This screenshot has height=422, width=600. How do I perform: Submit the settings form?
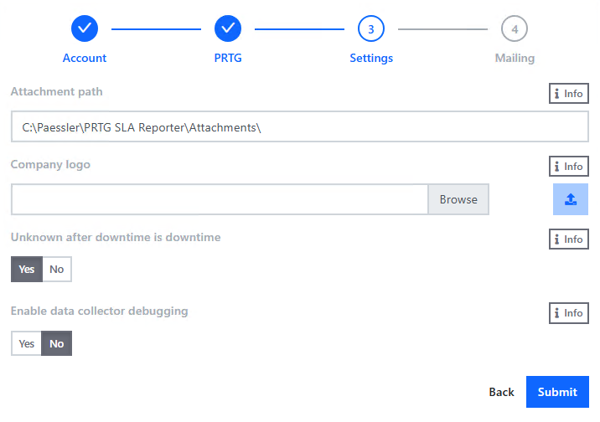(557, 392)
